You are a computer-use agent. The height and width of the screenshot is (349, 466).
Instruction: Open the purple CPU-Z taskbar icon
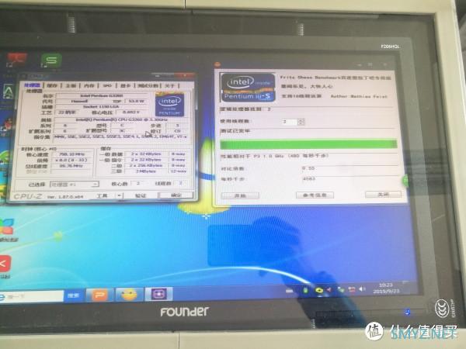point(158,294)
